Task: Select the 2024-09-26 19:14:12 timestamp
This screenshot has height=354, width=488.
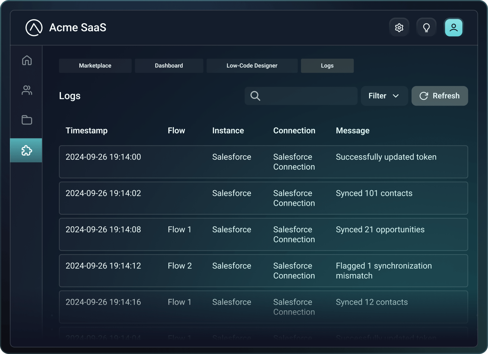Action: (x=103, y=266)
